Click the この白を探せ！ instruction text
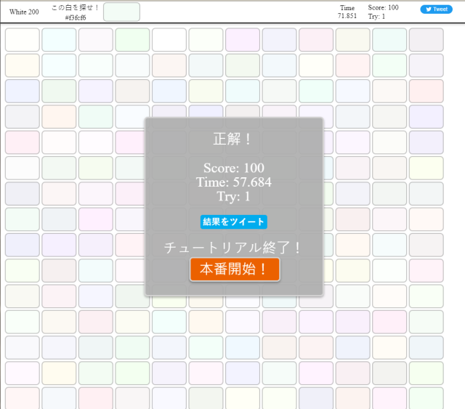 click(x=76, y=7)
